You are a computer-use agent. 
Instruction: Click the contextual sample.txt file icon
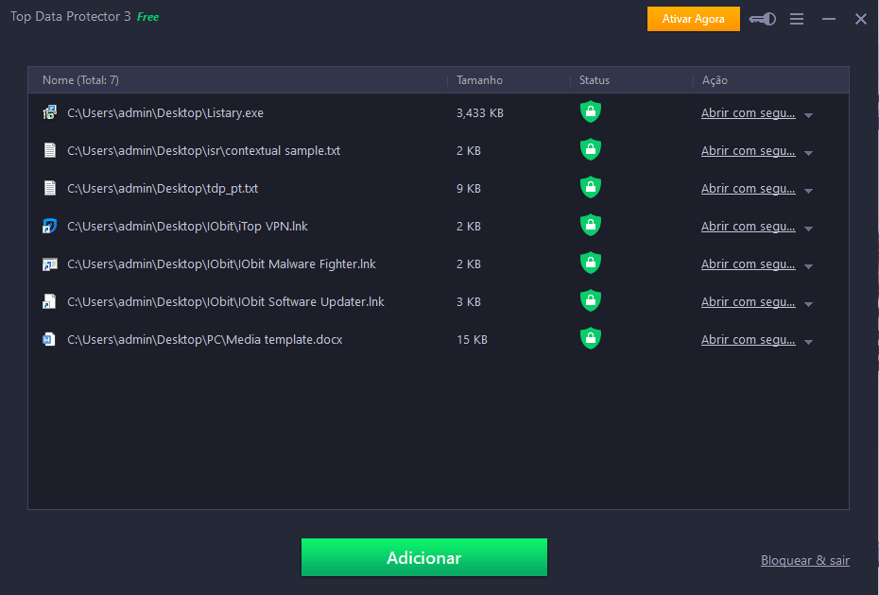(x=50, y=150)
